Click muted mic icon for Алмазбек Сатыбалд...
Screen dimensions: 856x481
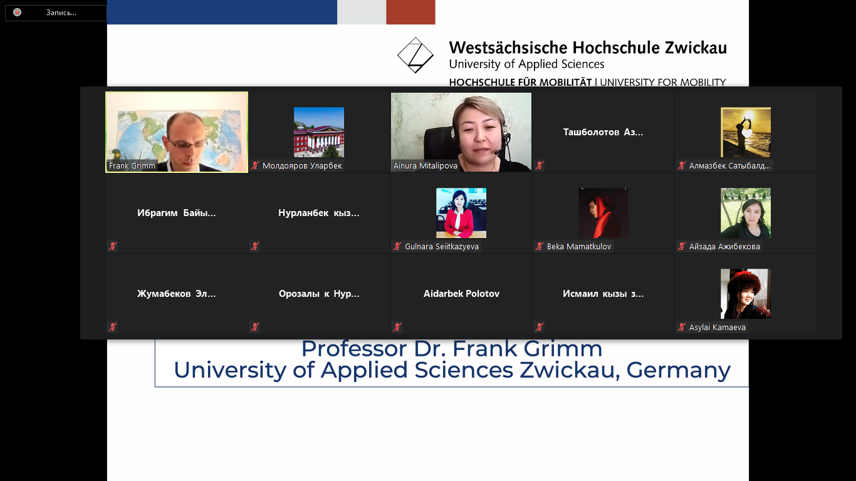(x=682, y=166)
